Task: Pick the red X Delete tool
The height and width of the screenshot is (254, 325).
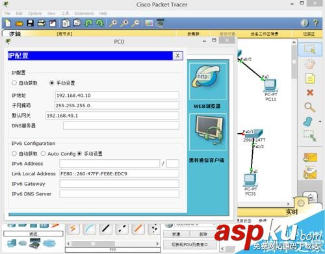Action: pyautogui.click(x=310, y=93)
